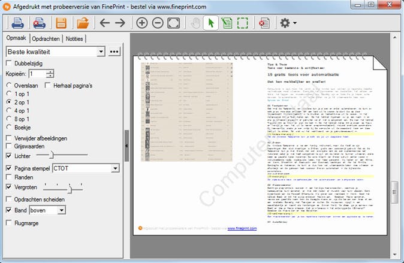
Task: Click the vertical scrollbar thumb
Action: click(394, 192)
